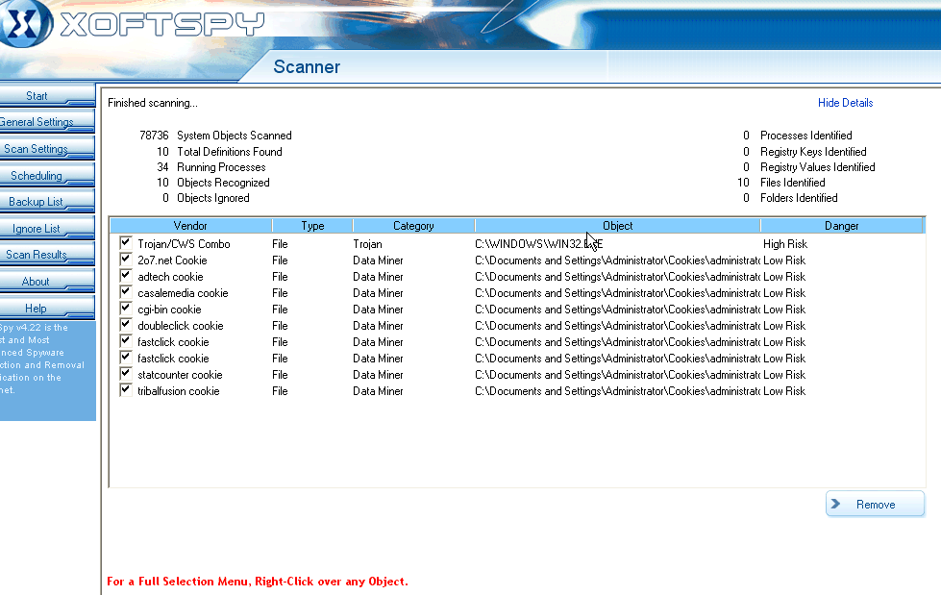Click the XoftSpy logo icon
The width and height of the screenshot is (941, 595).
(24, 23)
